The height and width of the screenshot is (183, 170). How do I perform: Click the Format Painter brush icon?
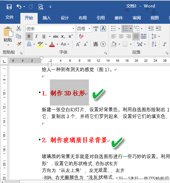pyautogui.click(x=19, y=44)
